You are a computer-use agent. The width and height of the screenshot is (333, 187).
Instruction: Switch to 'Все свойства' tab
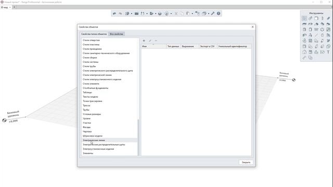pyautogui.click(x=117, y=34)
